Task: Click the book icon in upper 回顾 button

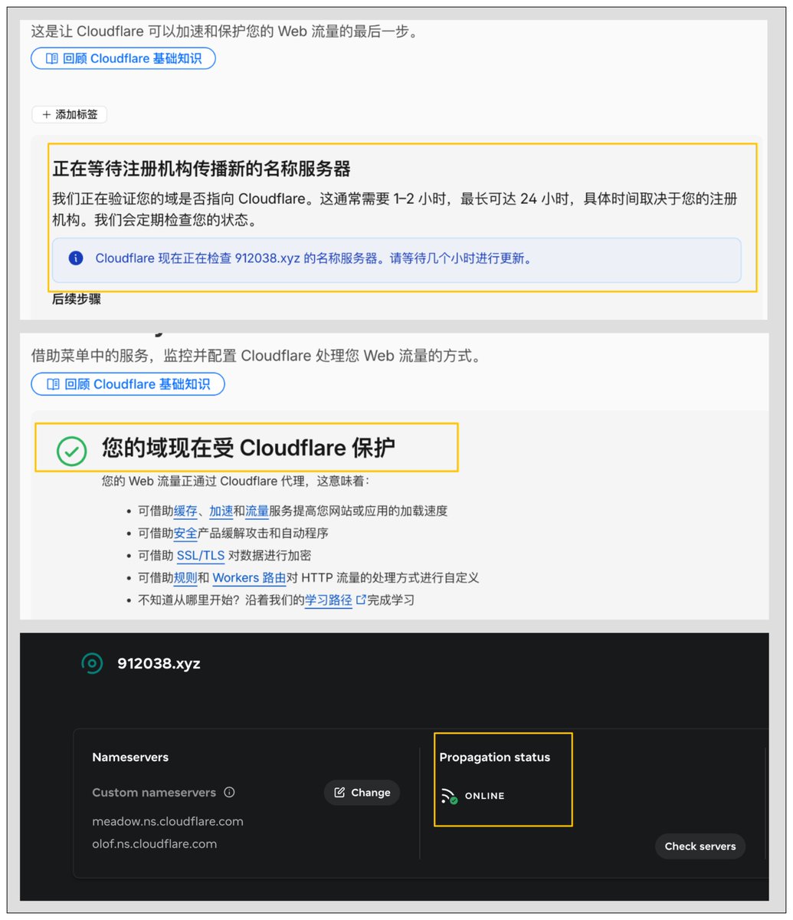Action: [51, 58]
